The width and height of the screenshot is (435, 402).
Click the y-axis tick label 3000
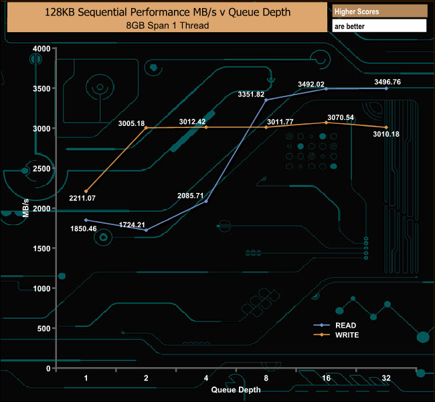pyautogui.click(x=41, y=129)
